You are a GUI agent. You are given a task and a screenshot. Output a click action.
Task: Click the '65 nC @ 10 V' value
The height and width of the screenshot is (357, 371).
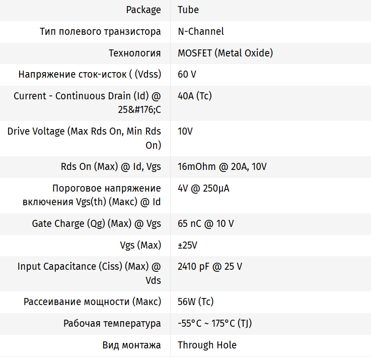click(x=206, y=224)
